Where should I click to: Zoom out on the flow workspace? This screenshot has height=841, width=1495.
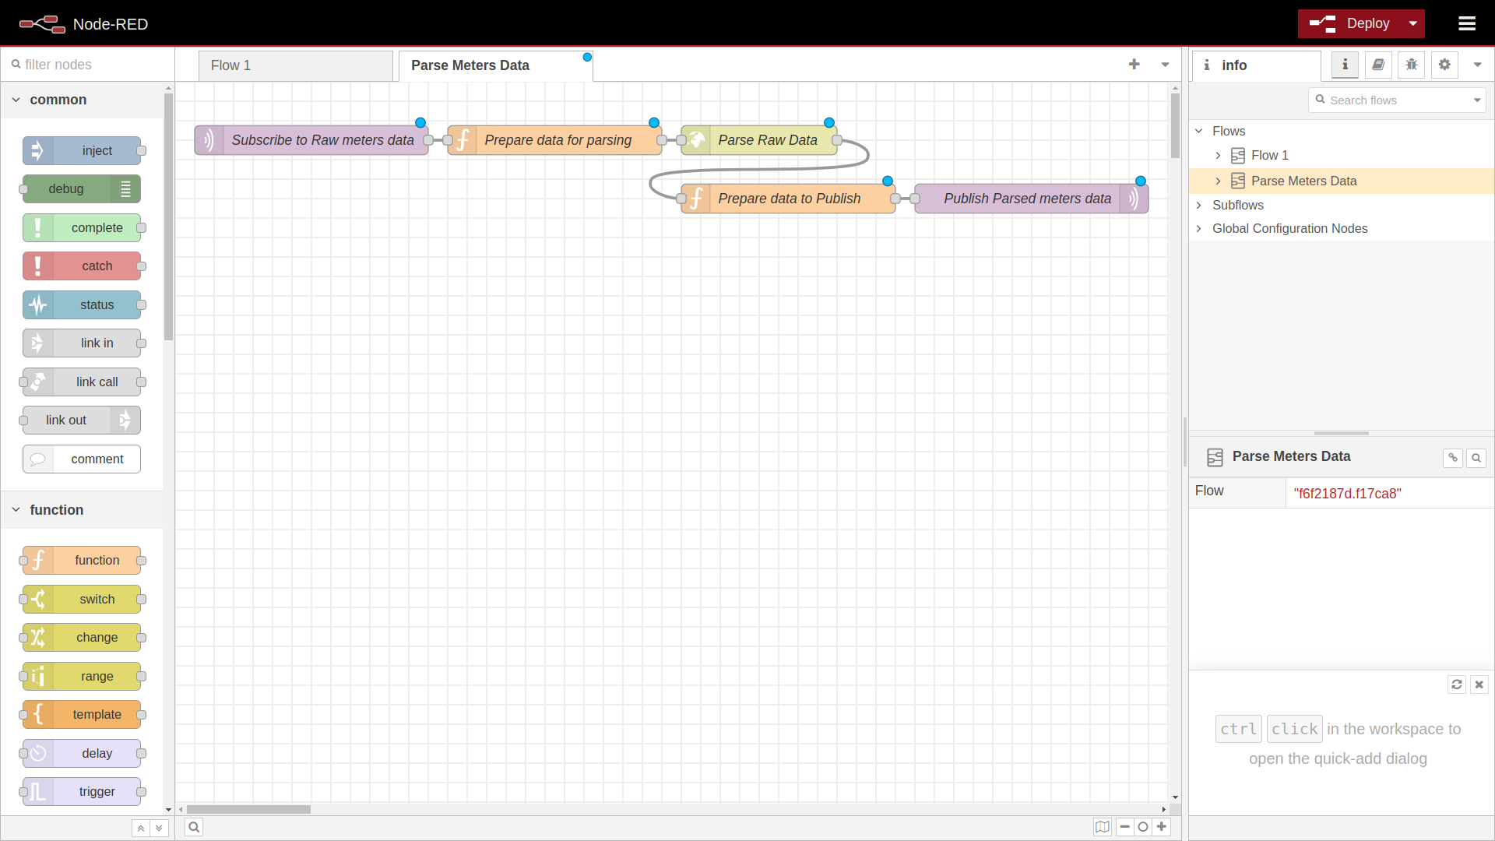point(1124,827)
